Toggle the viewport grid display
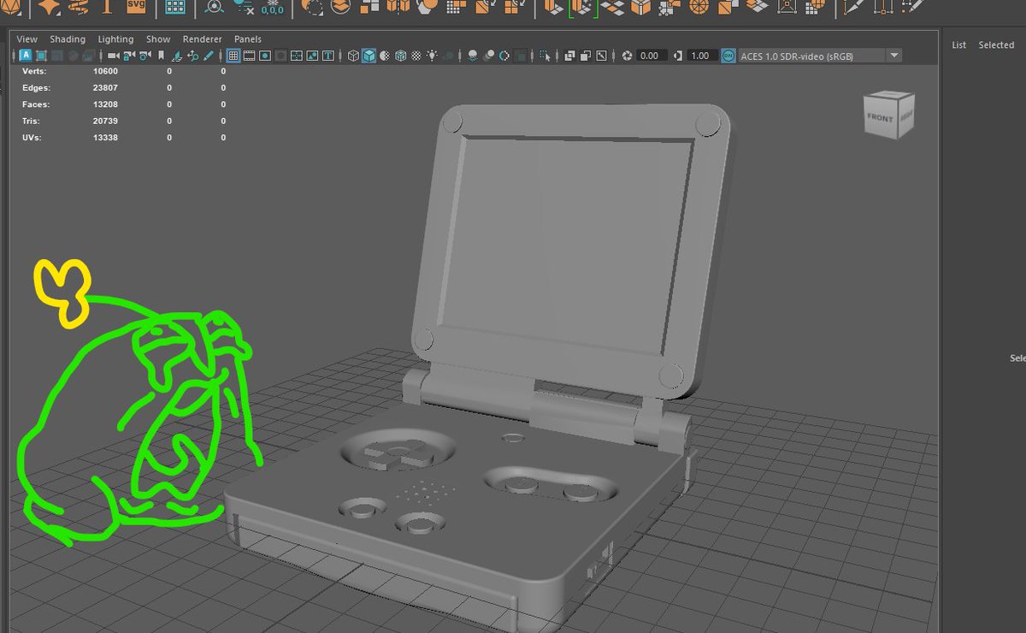The image size is (1026, 633). [x=233, y=56]
